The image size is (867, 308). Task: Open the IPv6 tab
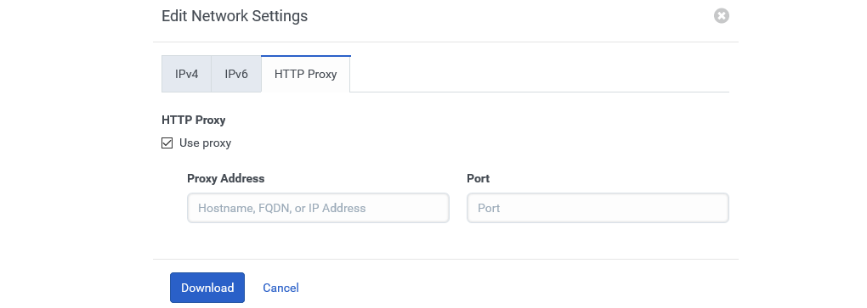click(x=236, y=74)
